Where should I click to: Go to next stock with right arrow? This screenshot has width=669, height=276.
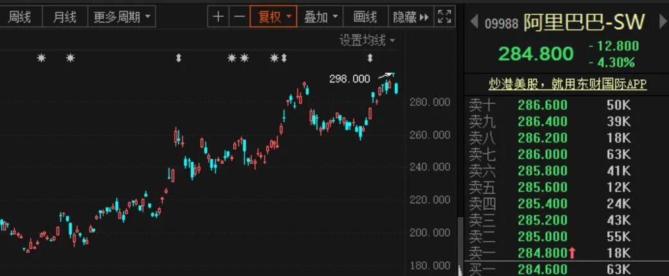pyautogui.click(x=663, y=22)
